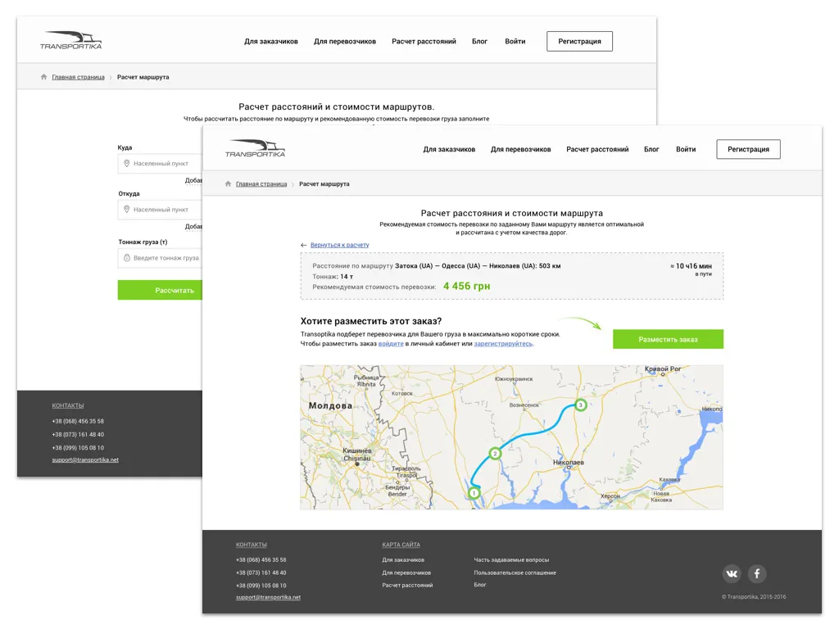Select Для перевозчиков in results page top menu
This screenshot has height=629, width=839.
tap(520, 150)
